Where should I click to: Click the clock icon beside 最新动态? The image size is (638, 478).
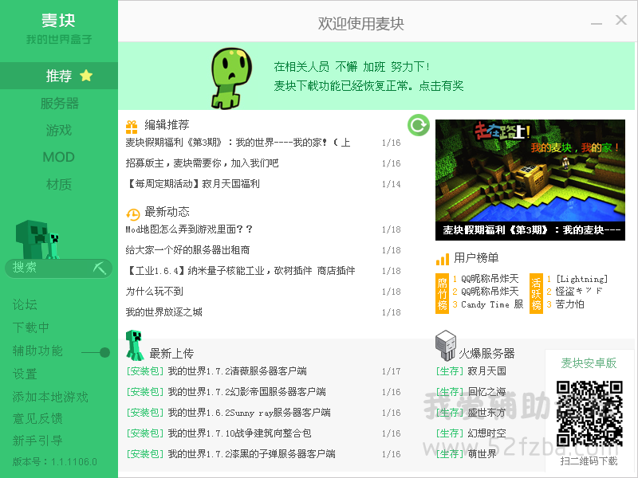coord(132,214)
